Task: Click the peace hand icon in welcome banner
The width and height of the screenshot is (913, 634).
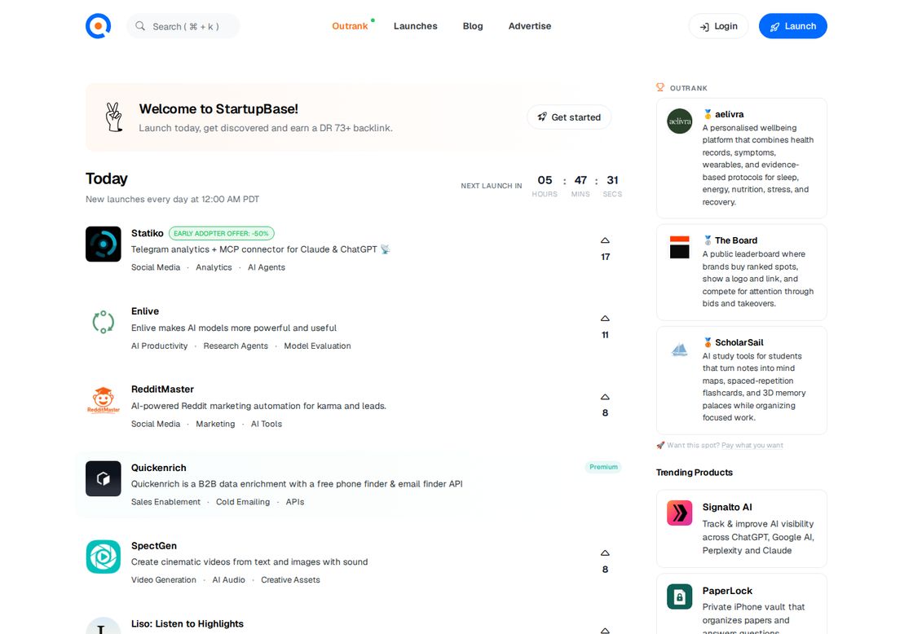Action: 114,117
